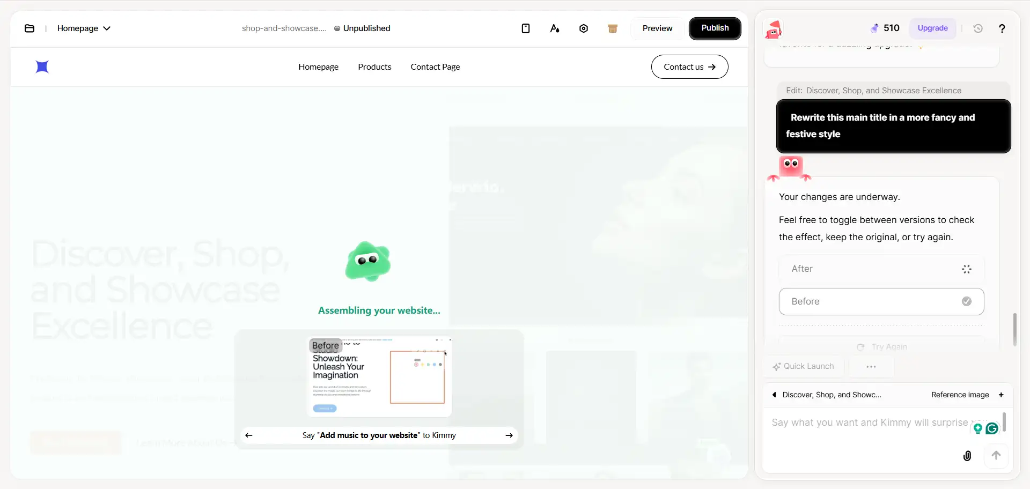Open the three-dots more options menu

point(871,367)
